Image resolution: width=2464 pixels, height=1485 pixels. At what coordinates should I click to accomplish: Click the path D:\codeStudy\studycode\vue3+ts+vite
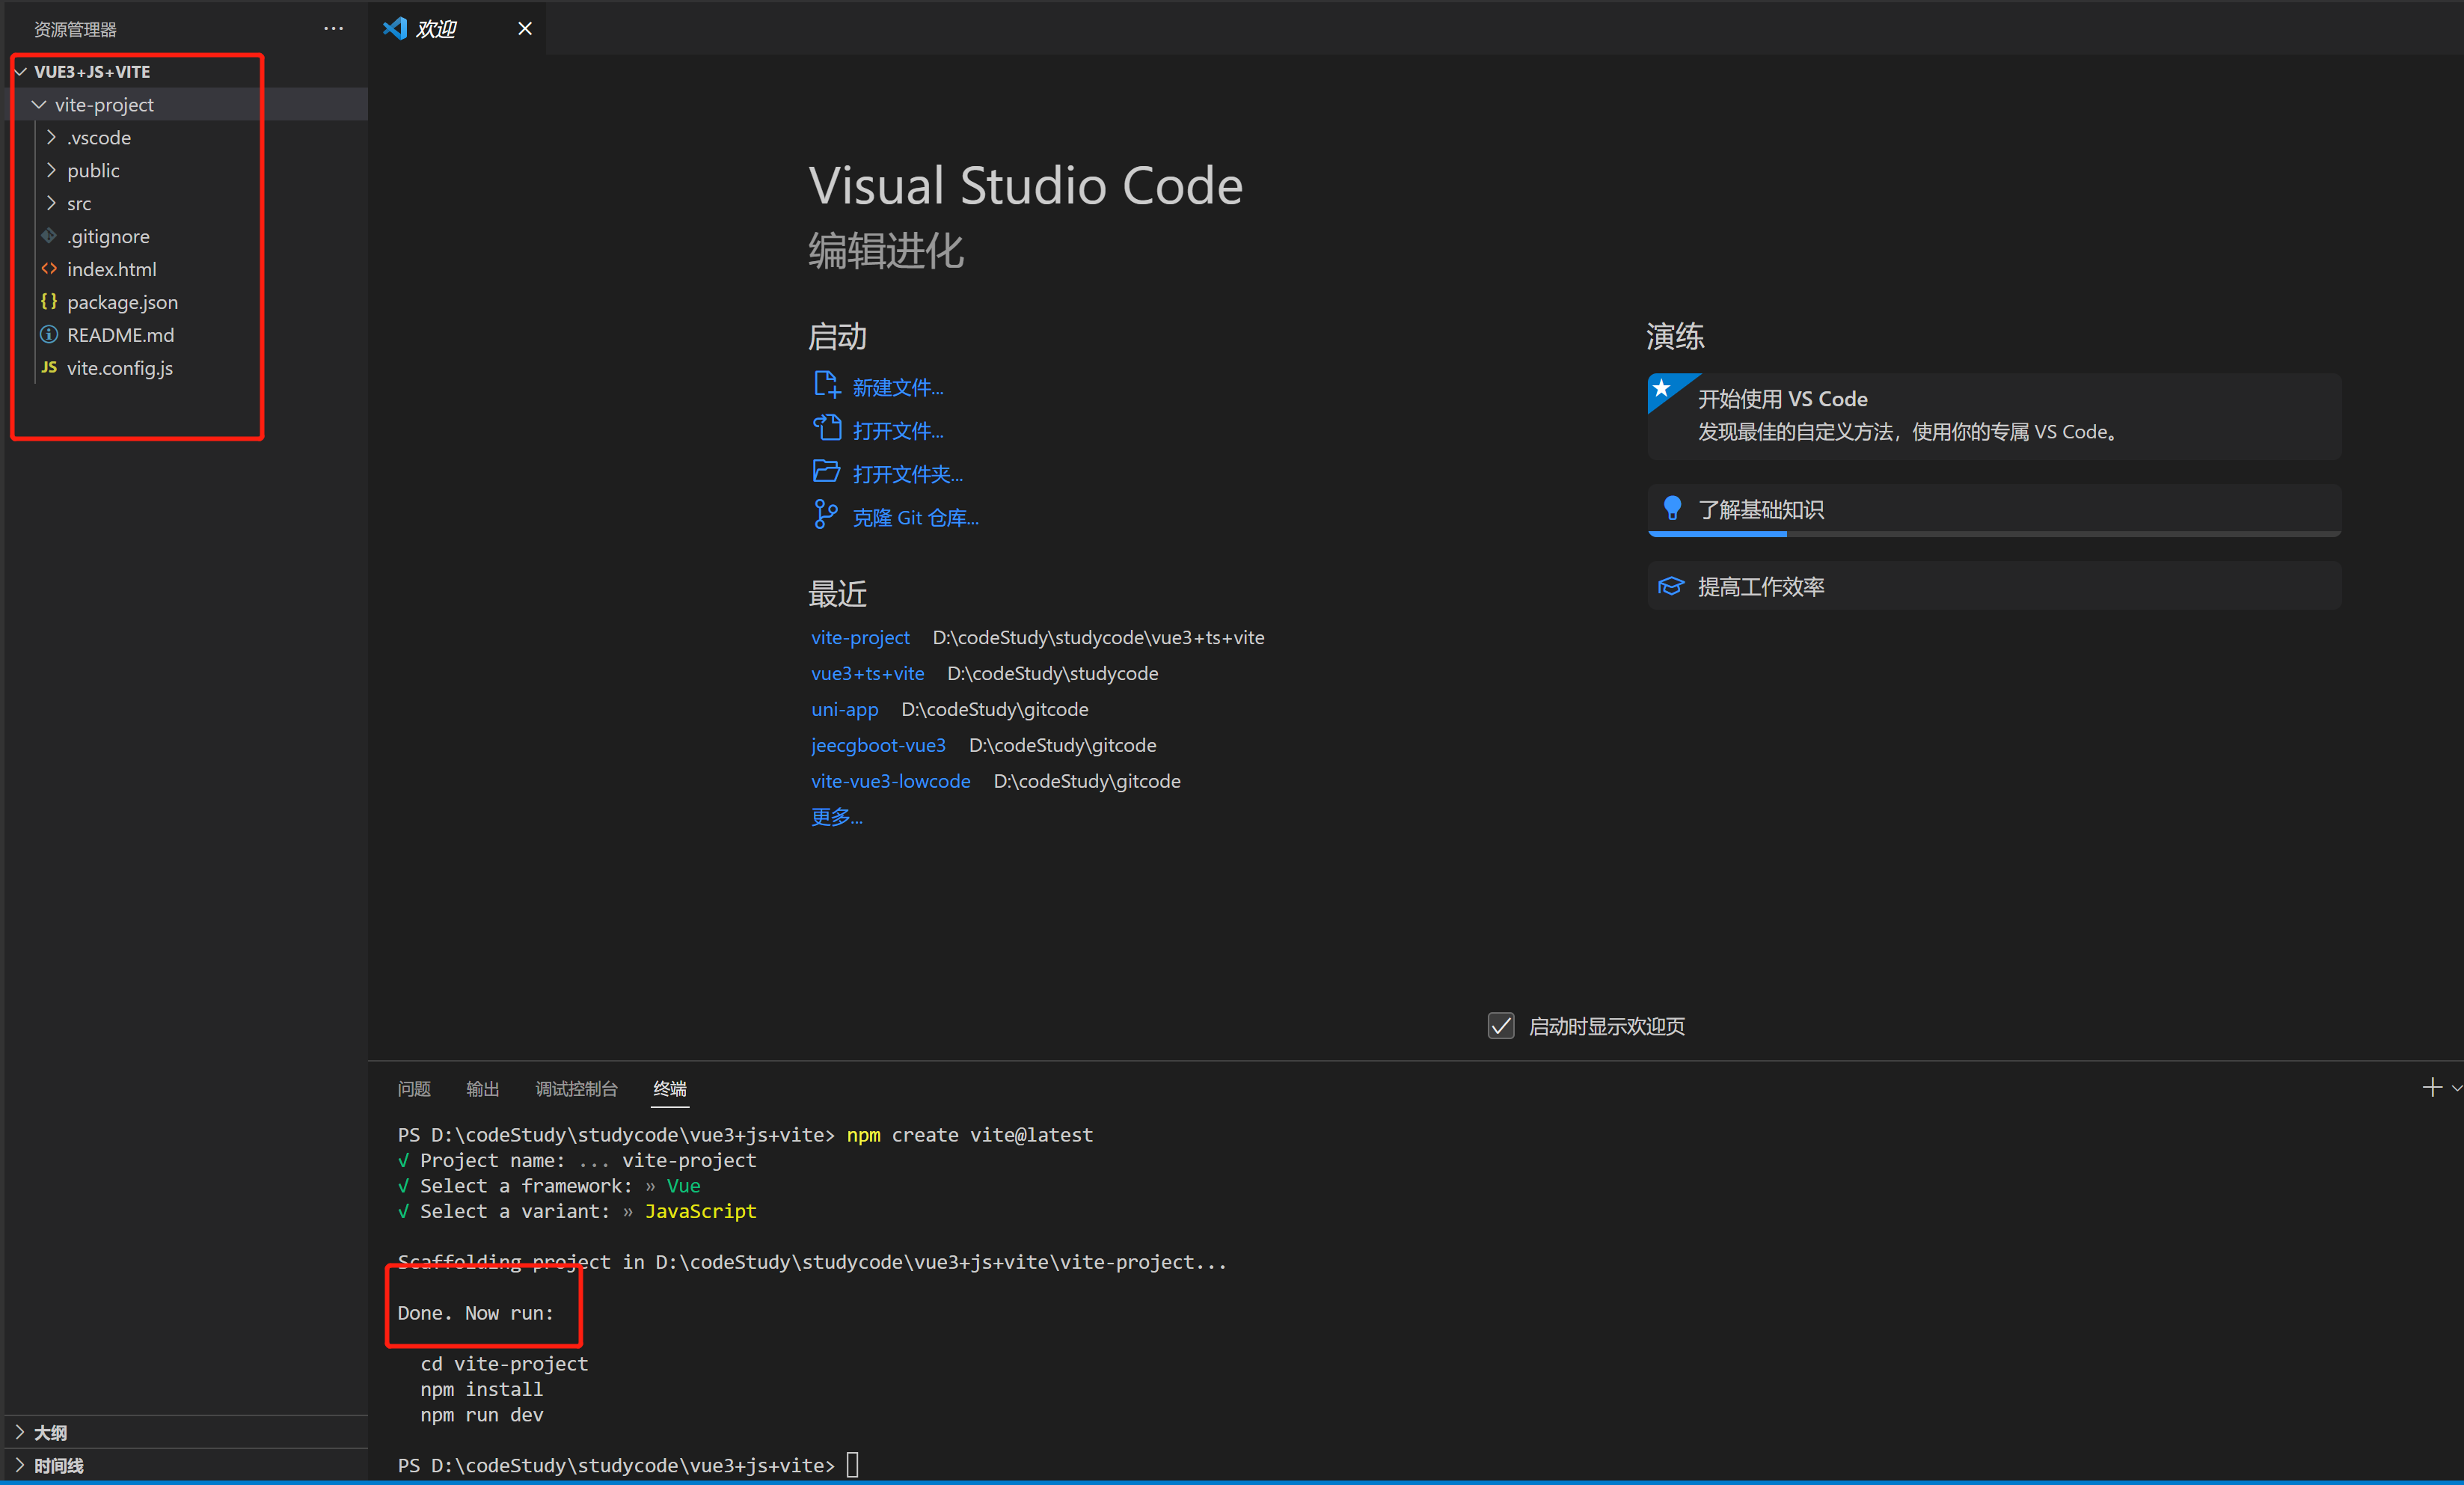1098,637
